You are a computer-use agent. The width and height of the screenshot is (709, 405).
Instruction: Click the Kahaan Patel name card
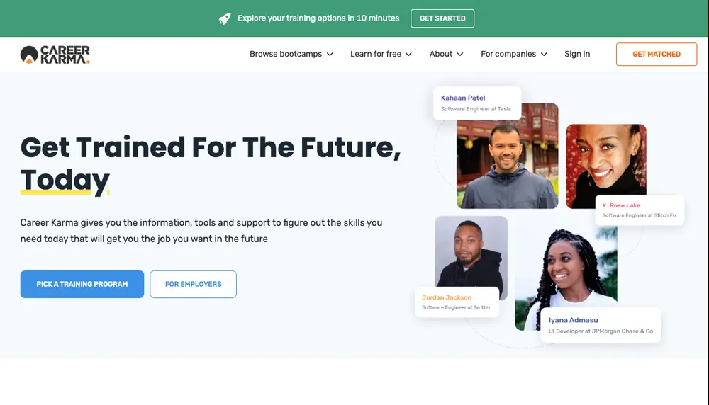[x=477, y=103]
